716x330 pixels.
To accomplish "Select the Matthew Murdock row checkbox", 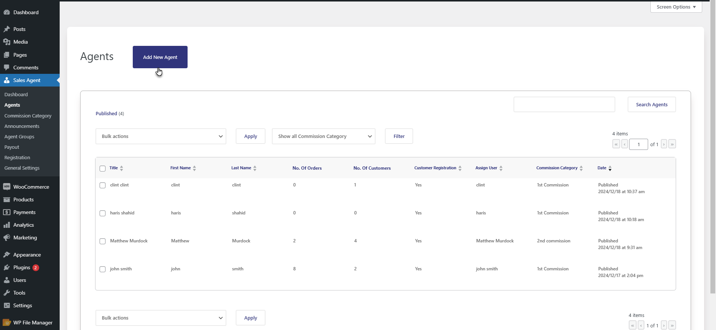I will click(103, 241).
